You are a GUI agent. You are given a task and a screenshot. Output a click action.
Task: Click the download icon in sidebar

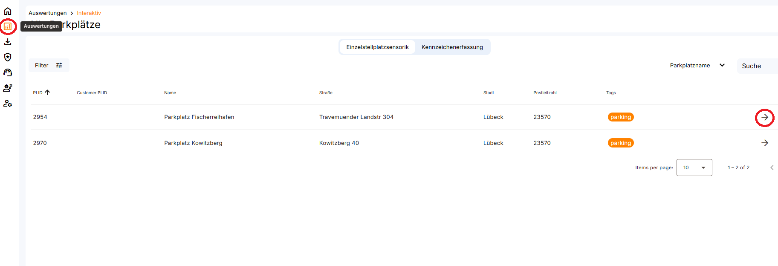[x=8, y=42]
